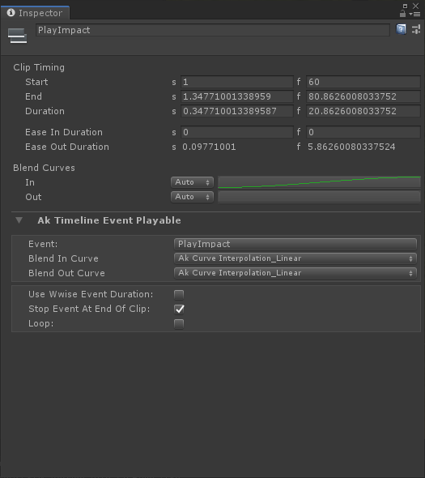Click the Inspector tab info icon
Screen dimensions: 425x478
point(11,12)
